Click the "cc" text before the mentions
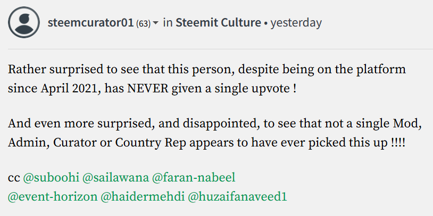This screenshot has width=433, height=216. click(x=14, y=176)
